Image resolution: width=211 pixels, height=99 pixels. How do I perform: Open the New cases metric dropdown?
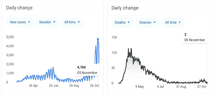tap(20, 22)
